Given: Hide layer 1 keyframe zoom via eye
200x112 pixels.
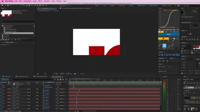Looking at the screenshot, I should point(1,84).
